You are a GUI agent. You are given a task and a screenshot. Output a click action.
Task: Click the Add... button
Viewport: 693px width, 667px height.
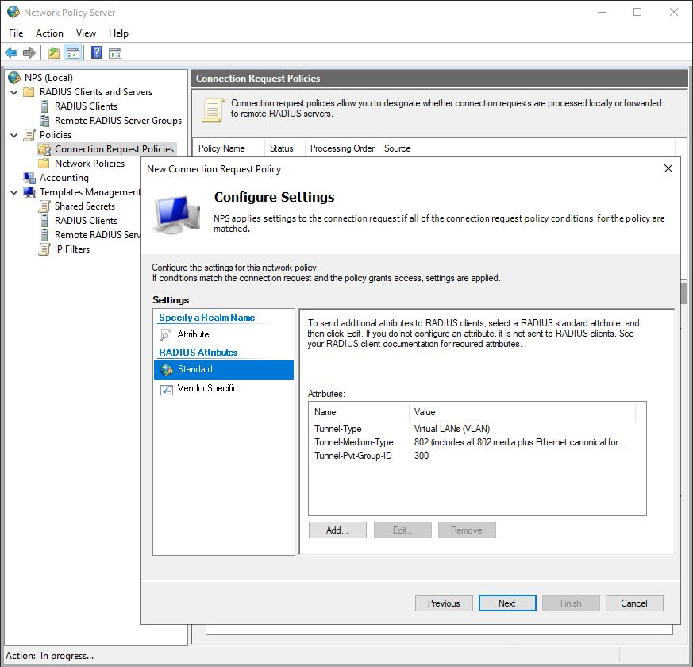337,530
